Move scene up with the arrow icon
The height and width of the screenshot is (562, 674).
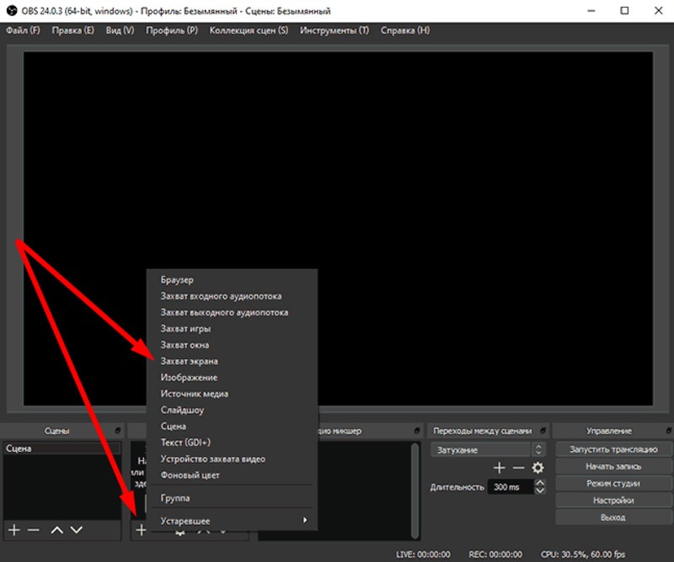pyautogui.click(x=56, y=530)
